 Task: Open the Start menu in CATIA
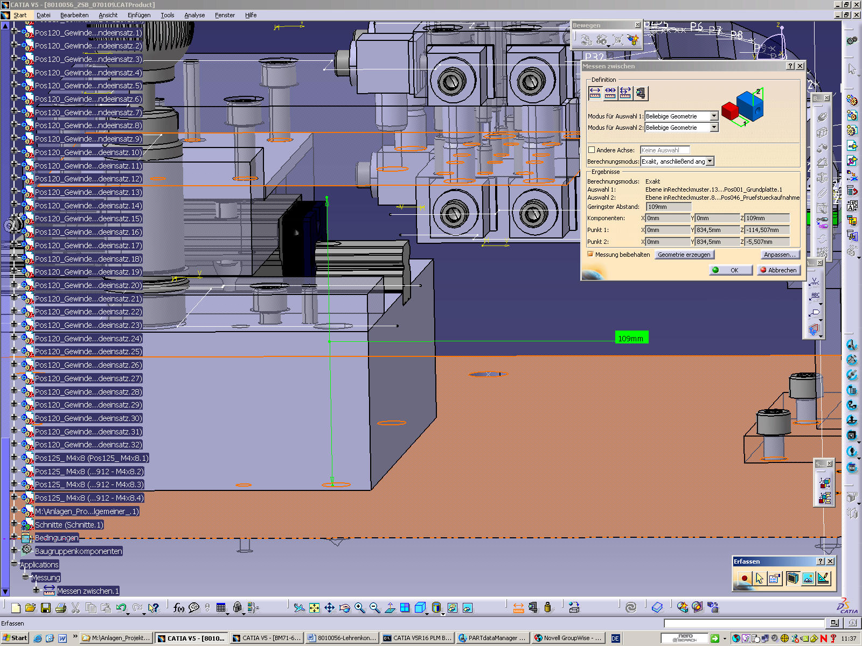pos(20,15)
